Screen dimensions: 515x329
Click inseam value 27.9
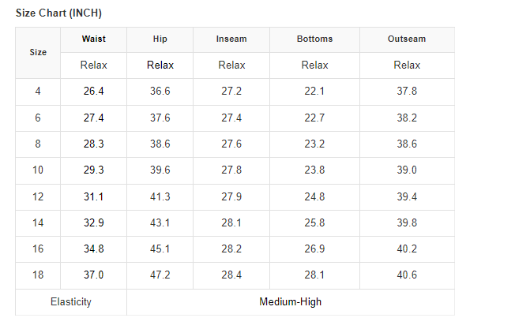coord(231,196)
